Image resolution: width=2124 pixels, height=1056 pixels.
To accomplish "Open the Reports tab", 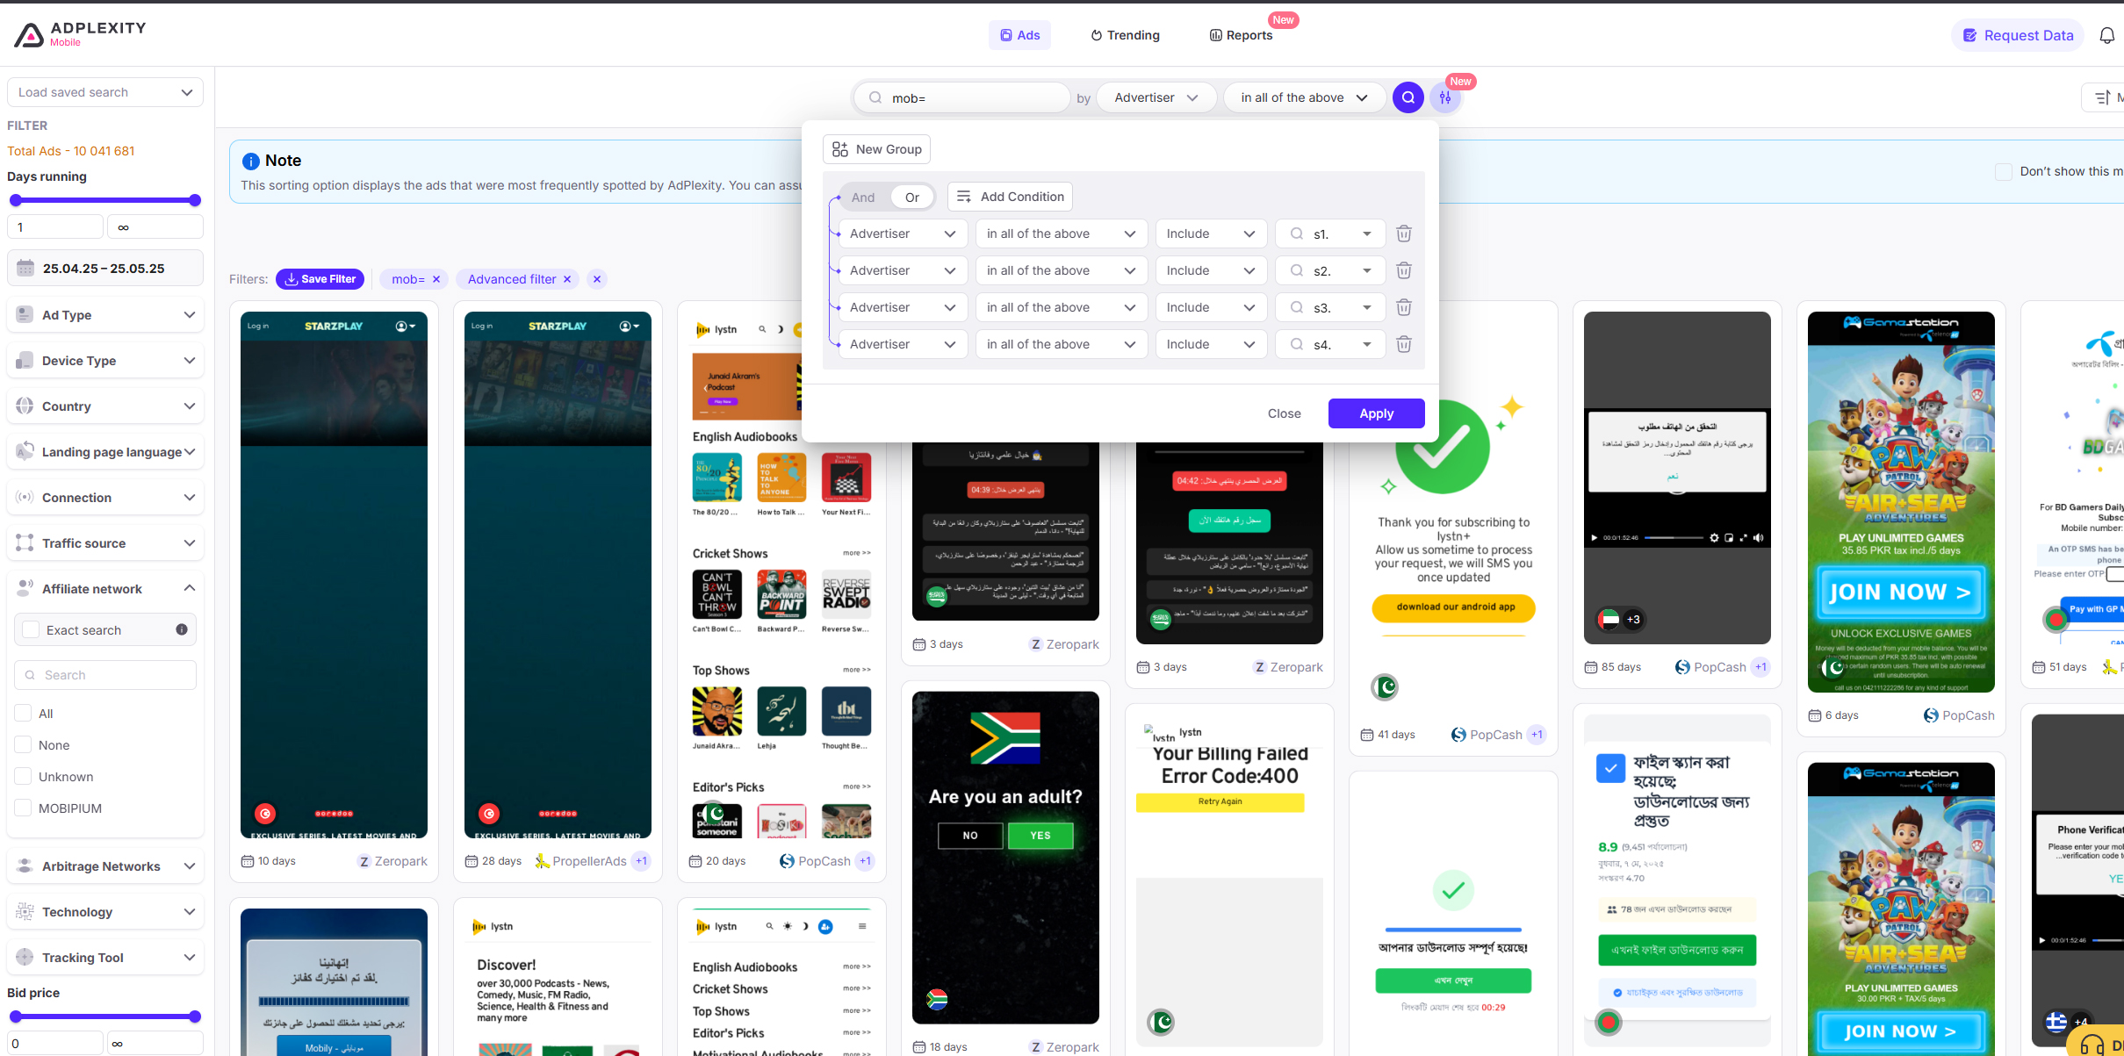I will [x=1241, y=35].
